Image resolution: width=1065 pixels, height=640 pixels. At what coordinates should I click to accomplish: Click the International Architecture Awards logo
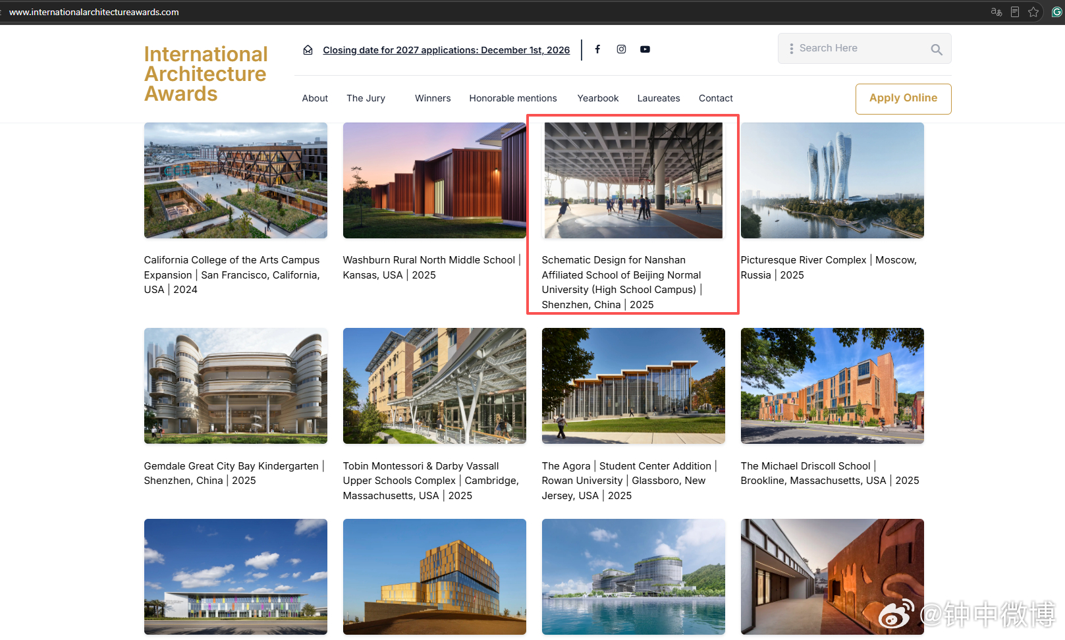206,74
